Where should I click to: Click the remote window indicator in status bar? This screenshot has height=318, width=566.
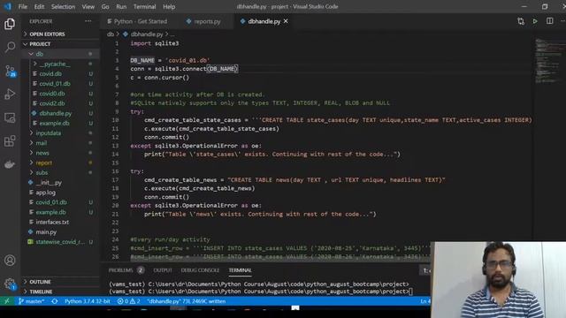tap(6, 301)
